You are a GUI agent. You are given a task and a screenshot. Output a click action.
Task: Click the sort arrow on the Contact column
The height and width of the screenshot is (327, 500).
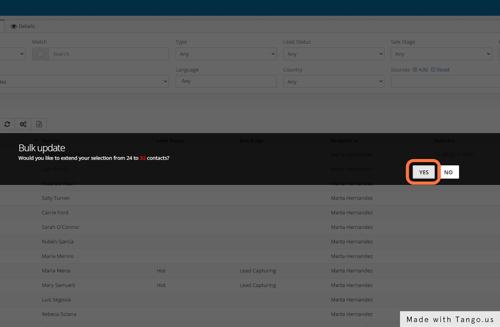(35, 140)
